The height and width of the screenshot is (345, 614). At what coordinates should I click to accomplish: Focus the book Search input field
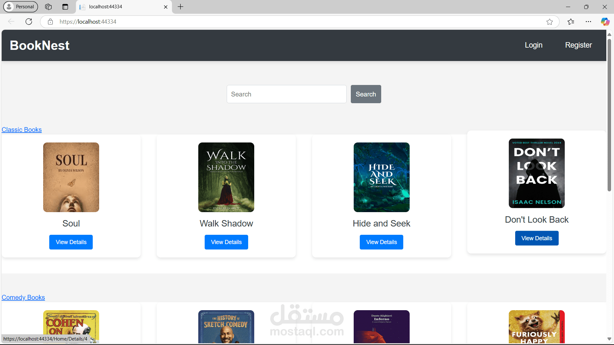(x=287, y=94)
